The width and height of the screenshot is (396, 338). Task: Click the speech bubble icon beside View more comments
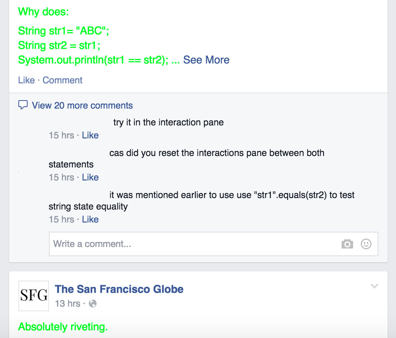23,105
